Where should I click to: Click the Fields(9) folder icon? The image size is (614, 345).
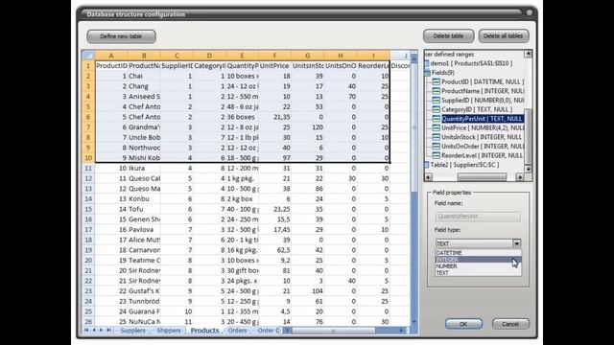(427, 73)
